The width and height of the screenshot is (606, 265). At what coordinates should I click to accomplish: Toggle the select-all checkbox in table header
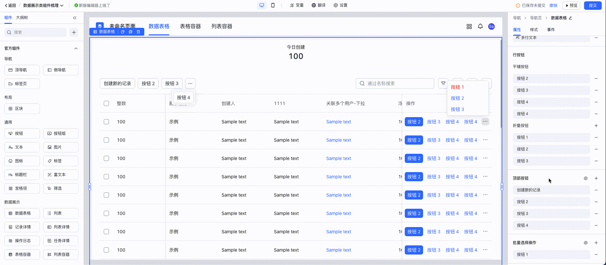(x=106, y=103)
